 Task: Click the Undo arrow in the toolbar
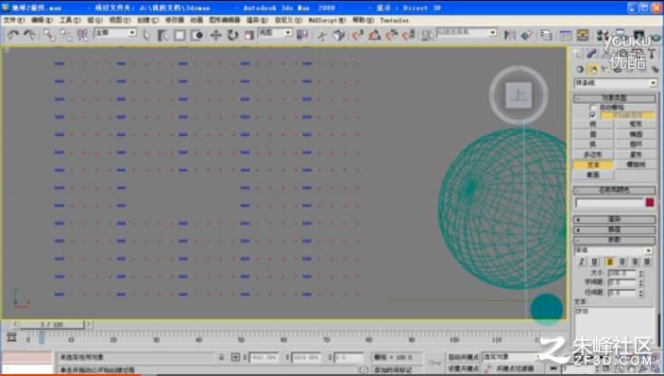point(12,35)
